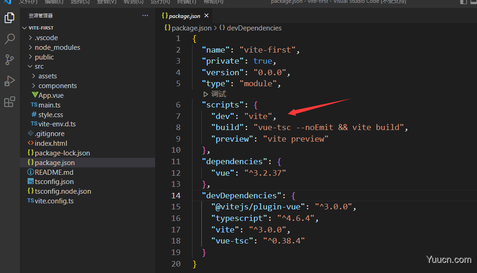Click the braces icon beside tsconfig.node.json
Screen dimensions: 477x273
click(30, 191)
